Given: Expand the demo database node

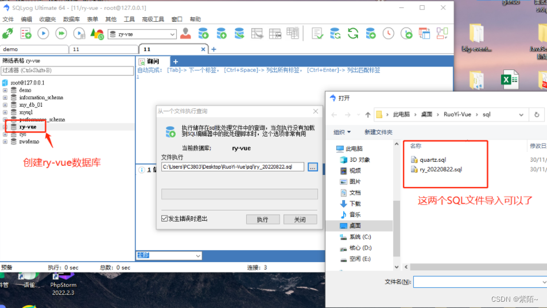Looking at the screenshot, I should 5,90.
